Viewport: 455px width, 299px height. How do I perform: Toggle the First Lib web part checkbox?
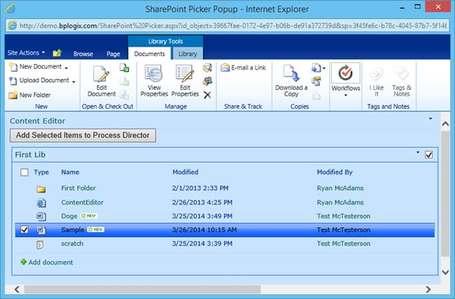[x=429, y=155]
